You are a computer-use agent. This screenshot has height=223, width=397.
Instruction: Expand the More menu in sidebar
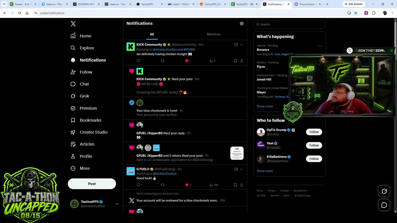pyautogui.click(x=80, y=168)
